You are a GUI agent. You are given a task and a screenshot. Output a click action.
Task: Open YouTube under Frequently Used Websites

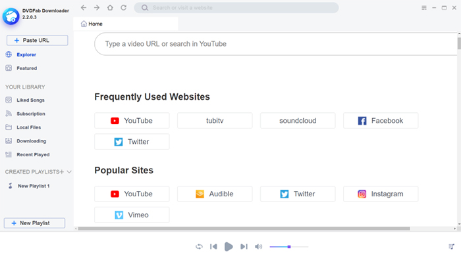point(132,121)
